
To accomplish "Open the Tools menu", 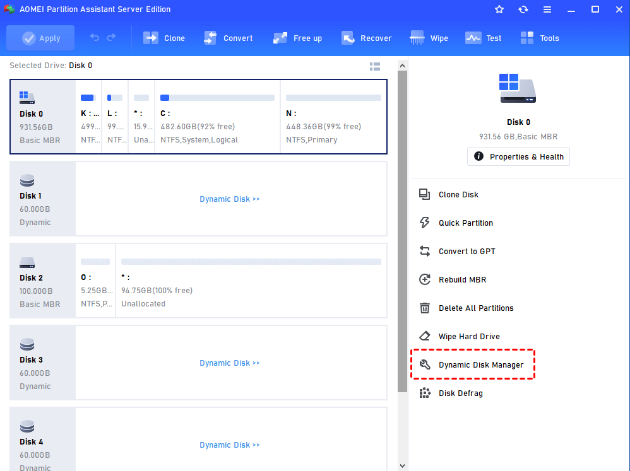I will tap(540, 38).
